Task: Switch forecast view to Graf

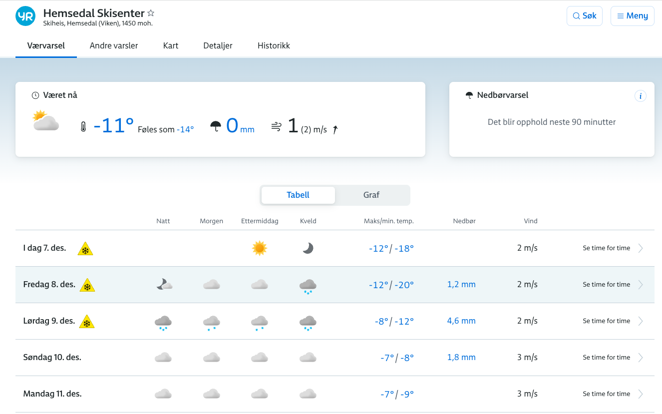Action: coord(371,195)
